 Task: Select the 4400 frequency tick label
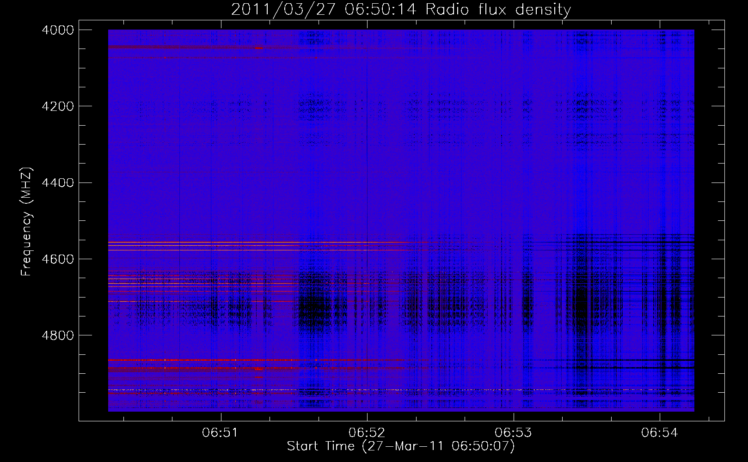pyautogui.click(x=58, y=183)
